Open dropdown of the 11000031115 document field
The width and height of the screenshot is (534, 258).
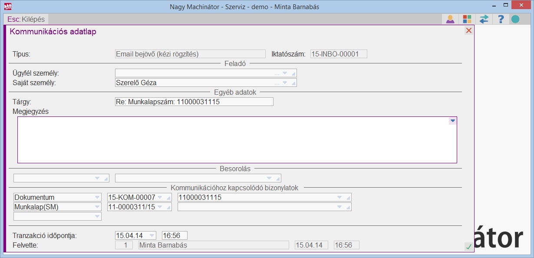[340, 197]
